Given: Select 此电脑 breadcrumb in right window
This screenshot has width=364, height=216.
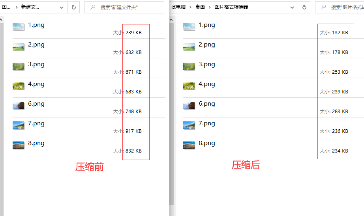Looking at the screenshot, I should [x=178, y=7].
